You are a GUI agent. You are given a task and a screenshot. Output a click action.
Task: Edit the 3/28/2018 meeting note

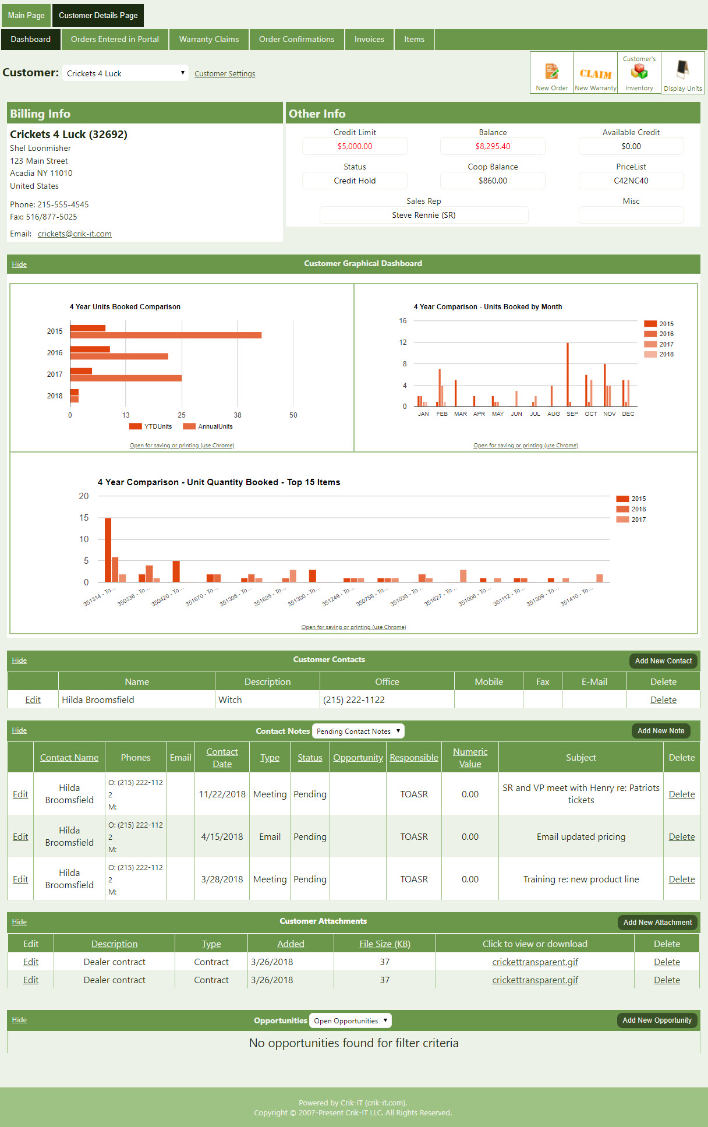20,879
